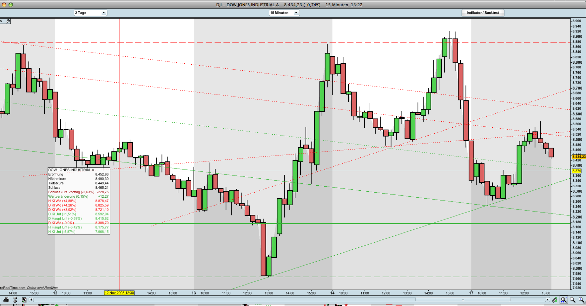This screenshot has width=586, height=306.
Task: Click the window title 'DJI – DOW JONES INDUSTRIAL A'
Action: tap(247, 5)
